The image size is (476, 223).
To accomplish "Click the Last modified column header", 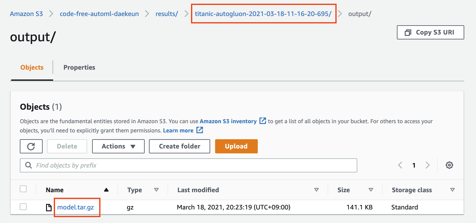I will tap(198, 190).
